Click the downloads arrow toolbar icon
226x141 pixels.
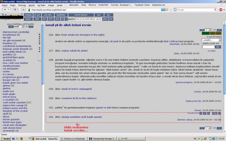click(23, 10)
